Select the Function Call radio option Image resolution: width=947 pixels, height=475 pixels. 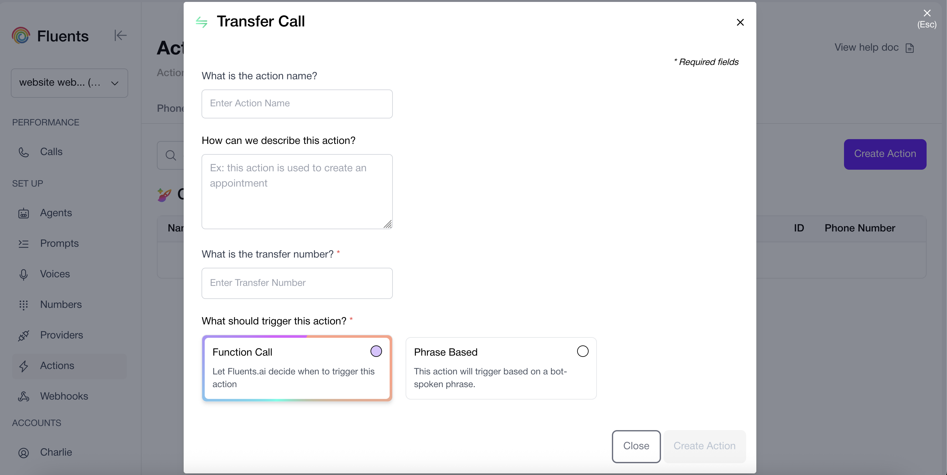click(376, 351)
